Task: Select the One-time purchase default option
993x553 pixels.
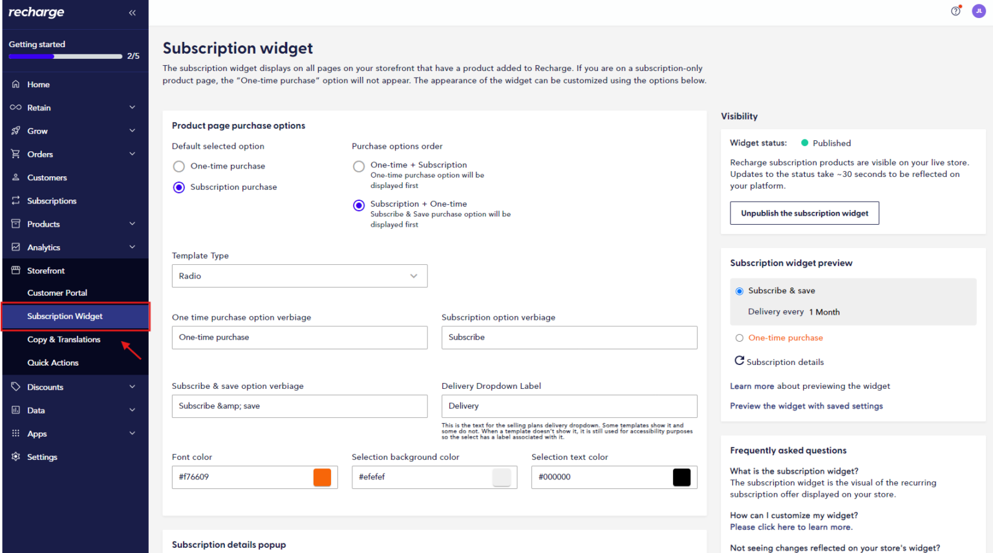Action: [x=178, y=166]
